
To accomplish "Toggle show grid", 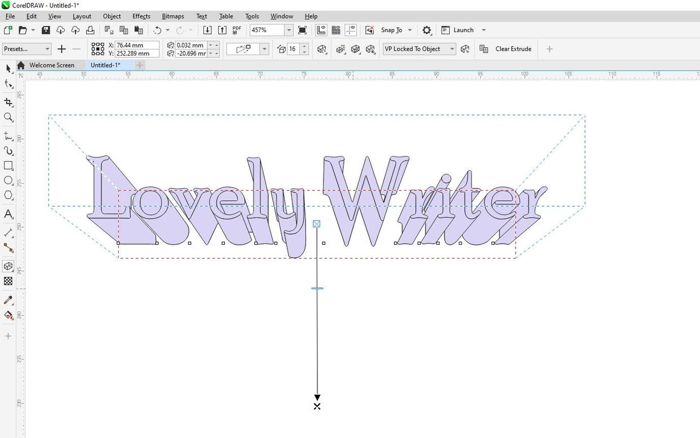I will point(336,30).
